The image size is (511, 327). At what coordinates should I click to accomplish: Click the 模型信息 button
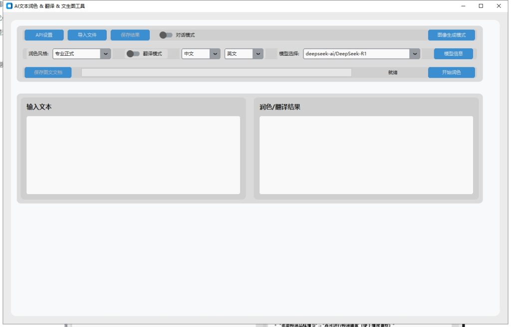pos(453,54)
